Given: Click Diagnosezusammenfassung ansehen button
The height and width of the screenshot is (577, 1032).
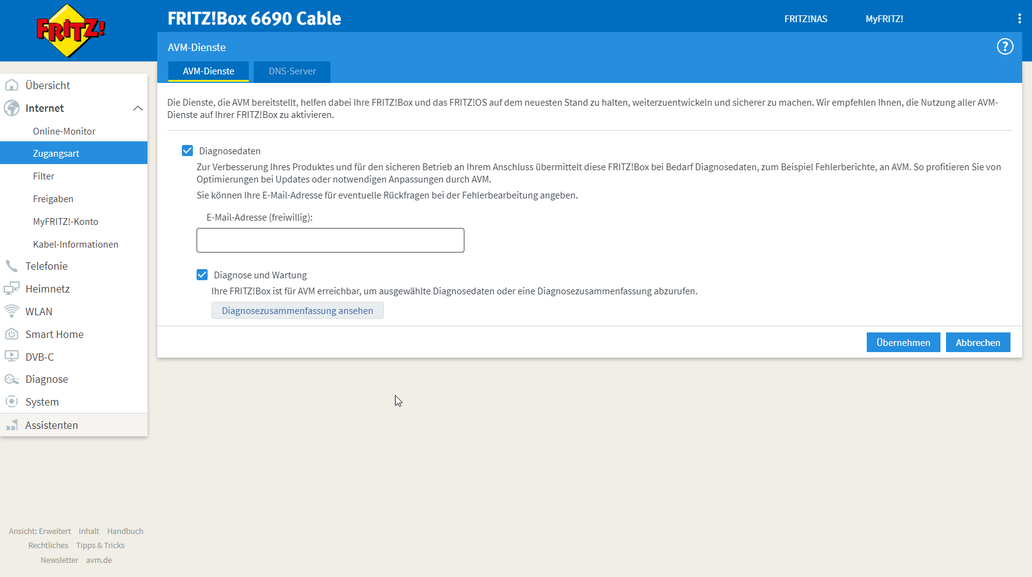Looking at the screenshot, I should pos(297,310).
